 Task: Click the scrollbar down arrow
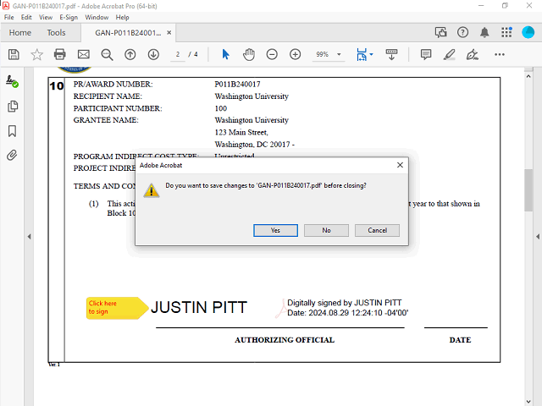coord(528,402)
